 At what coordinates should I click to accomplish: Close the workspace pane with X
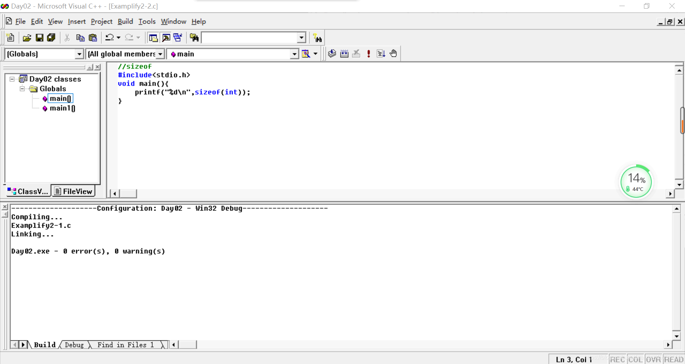pyautogui.click(x=97, y=67)
